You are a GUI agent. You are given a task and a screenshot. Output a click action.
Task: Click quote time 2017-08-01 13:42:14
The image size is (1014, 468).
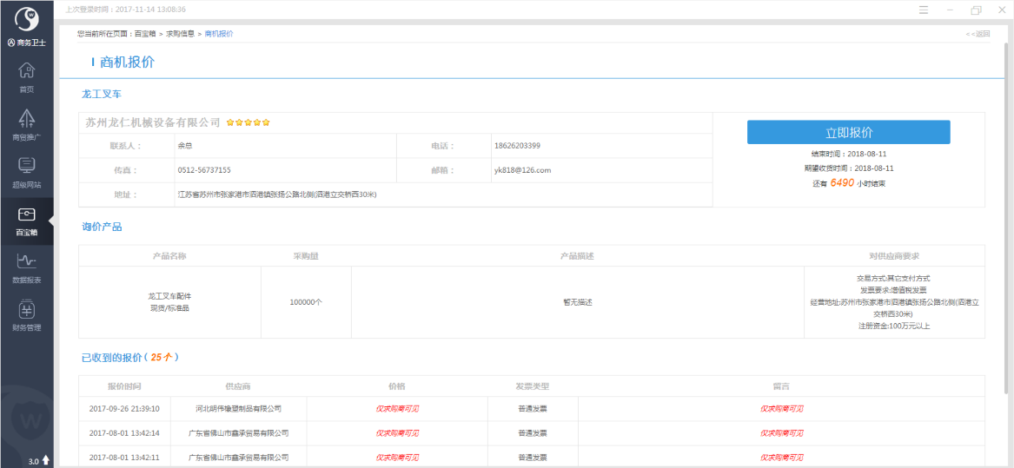coord(124,433)
